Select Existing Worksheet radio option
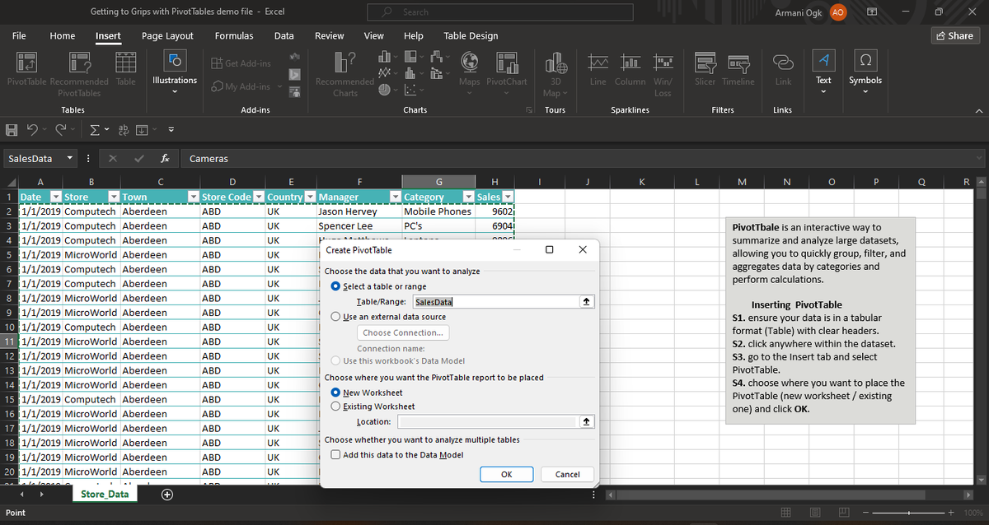989x525 pixels. coord(335,406)
